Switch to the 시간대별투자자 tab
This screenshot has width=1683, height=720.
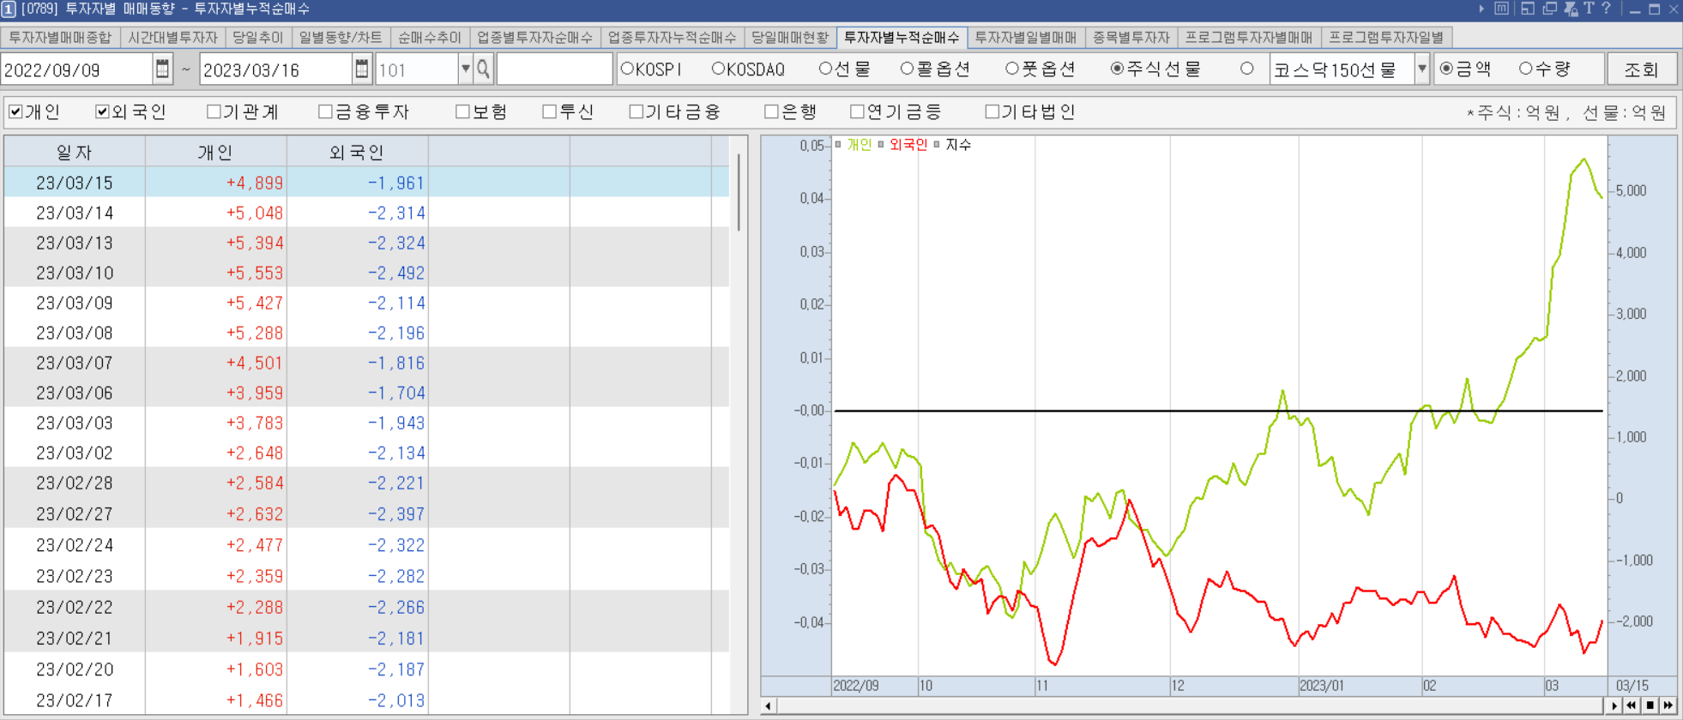pyautogui.click(x=173, y=38)
